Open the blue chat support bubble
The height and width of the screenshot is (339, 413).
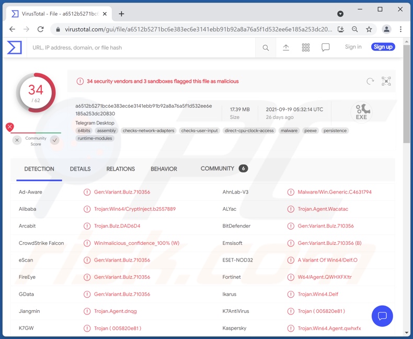(382, 316)
